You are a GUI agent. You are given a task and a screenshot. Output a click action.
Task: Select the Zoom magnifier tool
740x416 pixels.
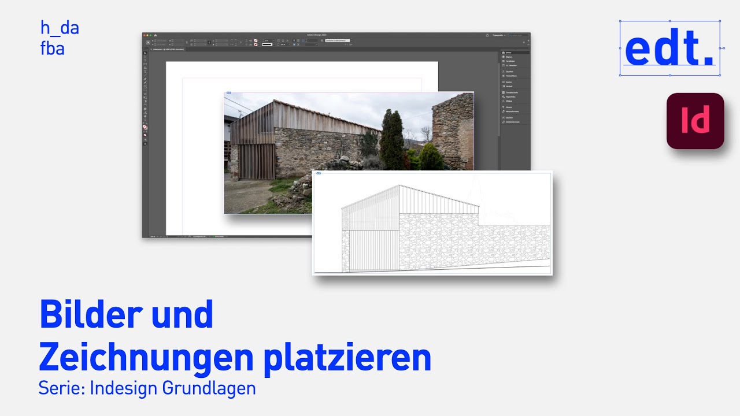coord(145,120)
